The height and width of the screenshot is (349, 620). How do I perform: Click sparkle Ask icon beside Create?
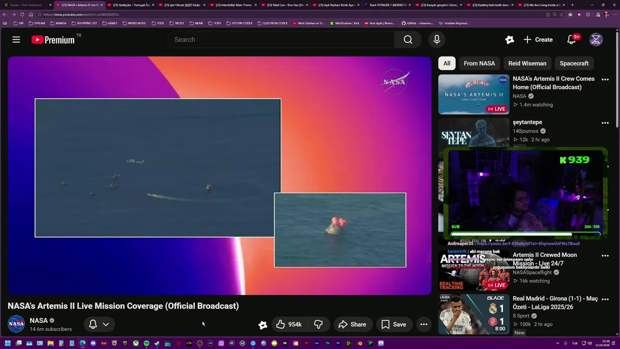[x=509, y=40]
